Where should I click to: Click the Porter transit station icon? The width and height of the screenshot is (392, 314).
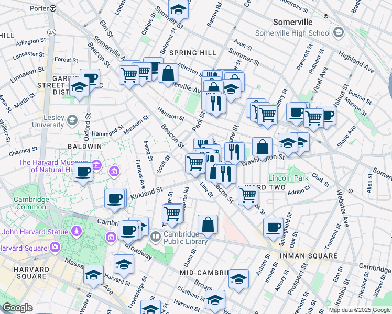[53, 8]
